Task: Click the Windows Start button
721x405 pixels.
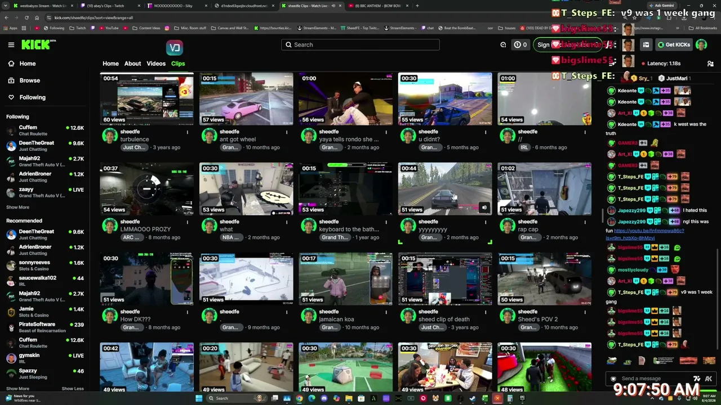Action: [x=198, y=398]
